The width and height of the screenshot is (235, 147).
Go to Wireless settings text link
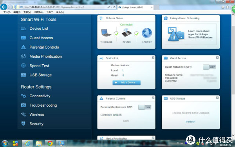37,114
